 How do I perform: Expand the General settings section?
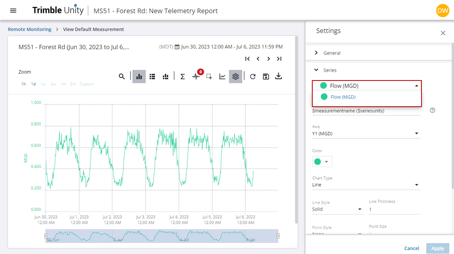click(332, 53)
